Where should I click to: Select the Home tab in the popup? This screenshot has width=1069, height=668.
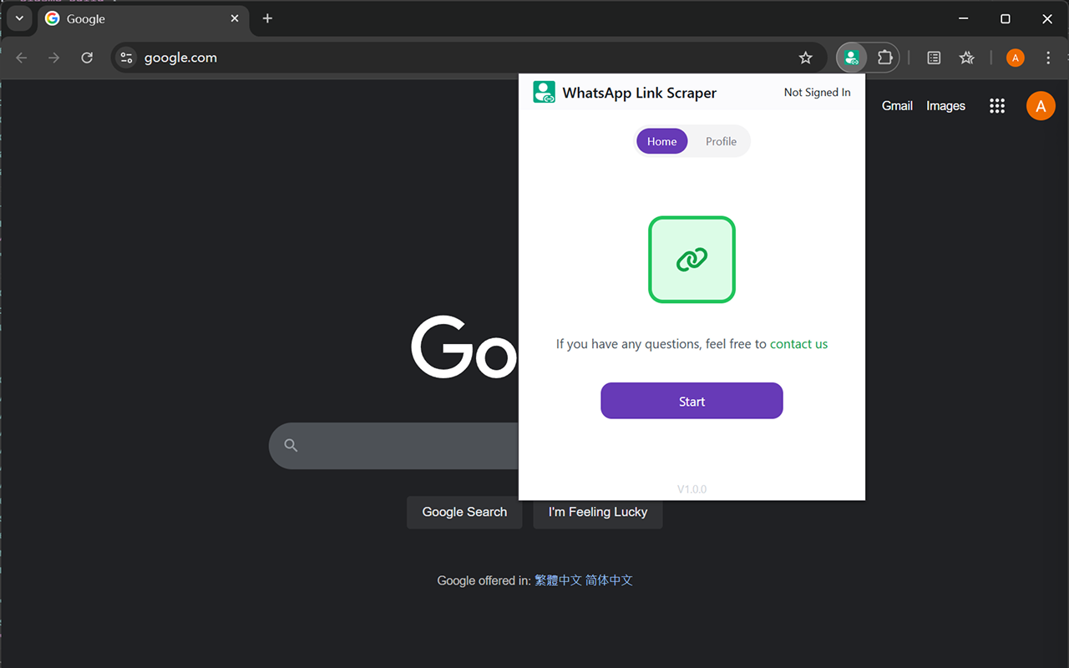coord(661,141)
